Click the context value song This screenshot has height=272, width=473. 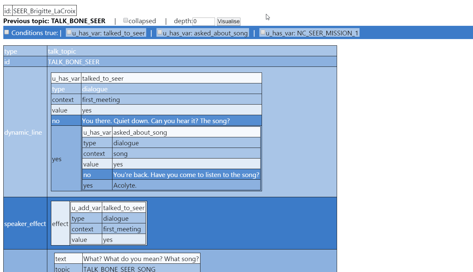point(187,153)
